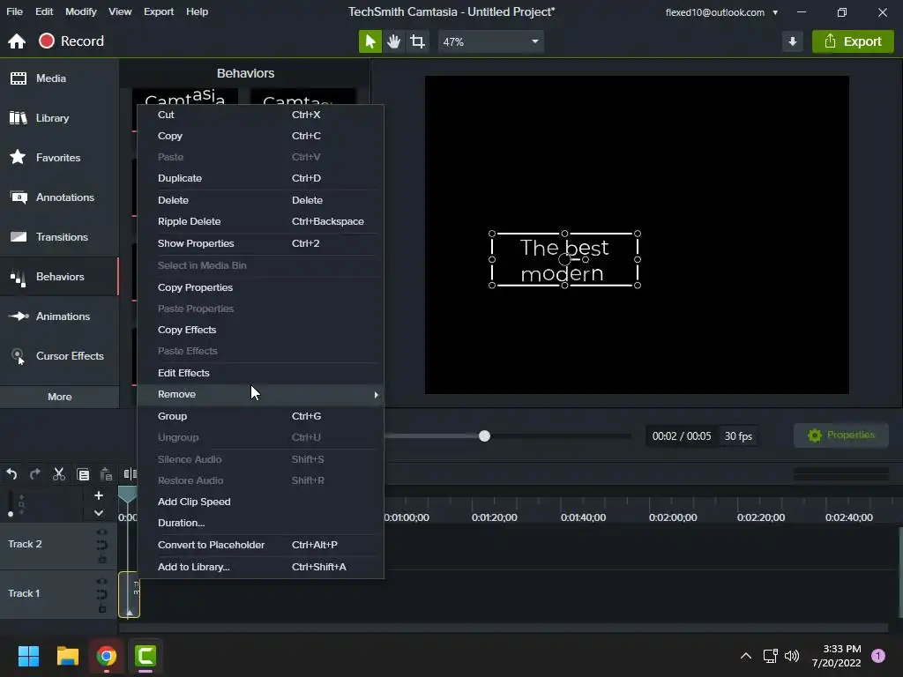
Task: Click the playback scrubber handle
Action: (x=484, y=436)
